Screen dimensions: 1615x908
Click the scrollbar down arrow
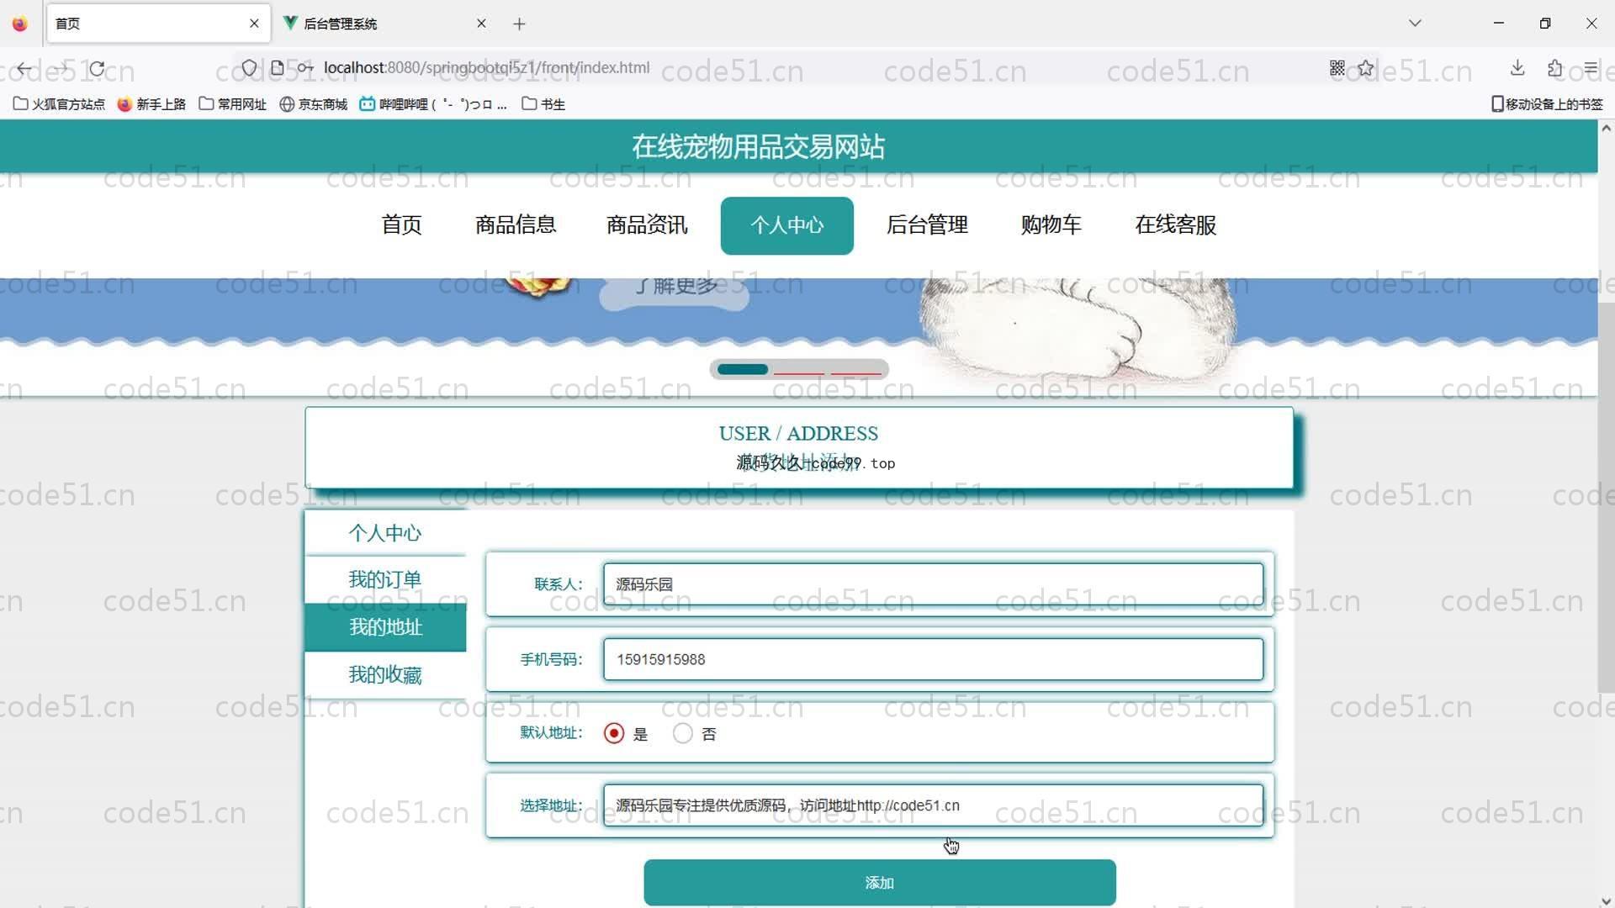(1606, 900)
